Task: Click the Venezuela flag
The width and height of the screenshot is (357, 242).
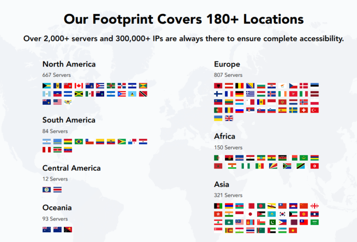Action: click(x=68, y=150)
